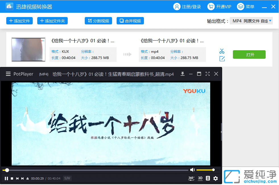Open the 菜单 menu in the converter
This screenshot has height=185, width=279.
[245, 7]
